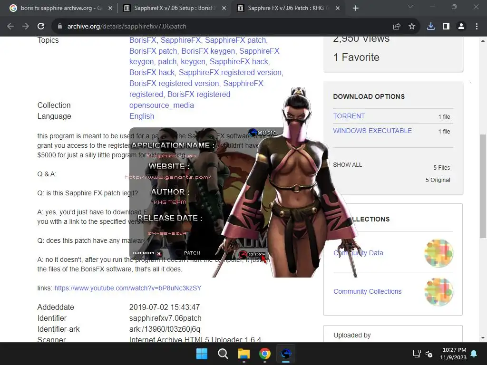The image size is (487, 365).
Task: Open Google Chrome from the taskbar
Action: pyautogui.click(x=264, y=354)
